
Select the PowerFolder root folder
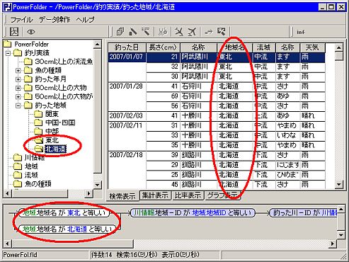pyautogui.click(x=31, y=44)
